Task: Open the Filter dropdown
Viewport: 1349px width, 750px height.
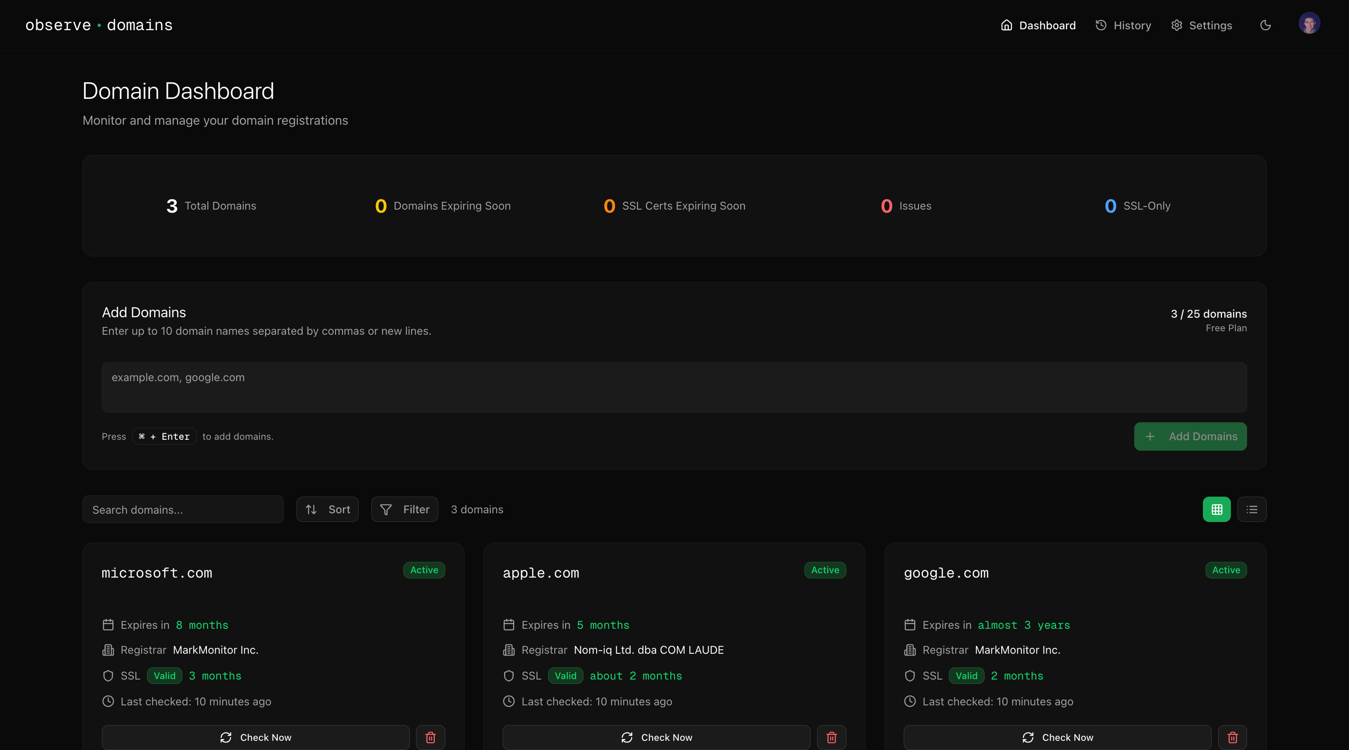Action: (x=404, y=509)
